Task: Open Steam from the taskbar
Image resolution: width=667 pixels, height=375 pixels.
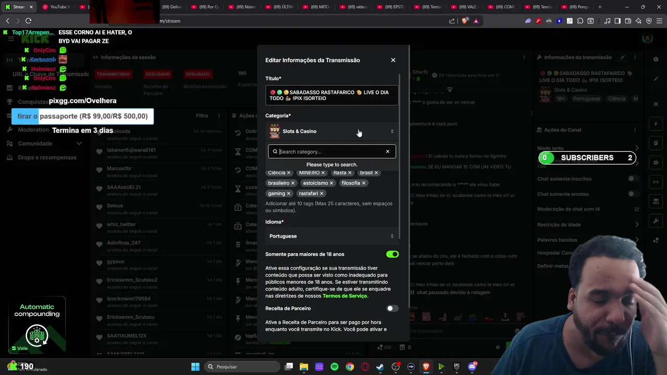Action: click(380, 367)
